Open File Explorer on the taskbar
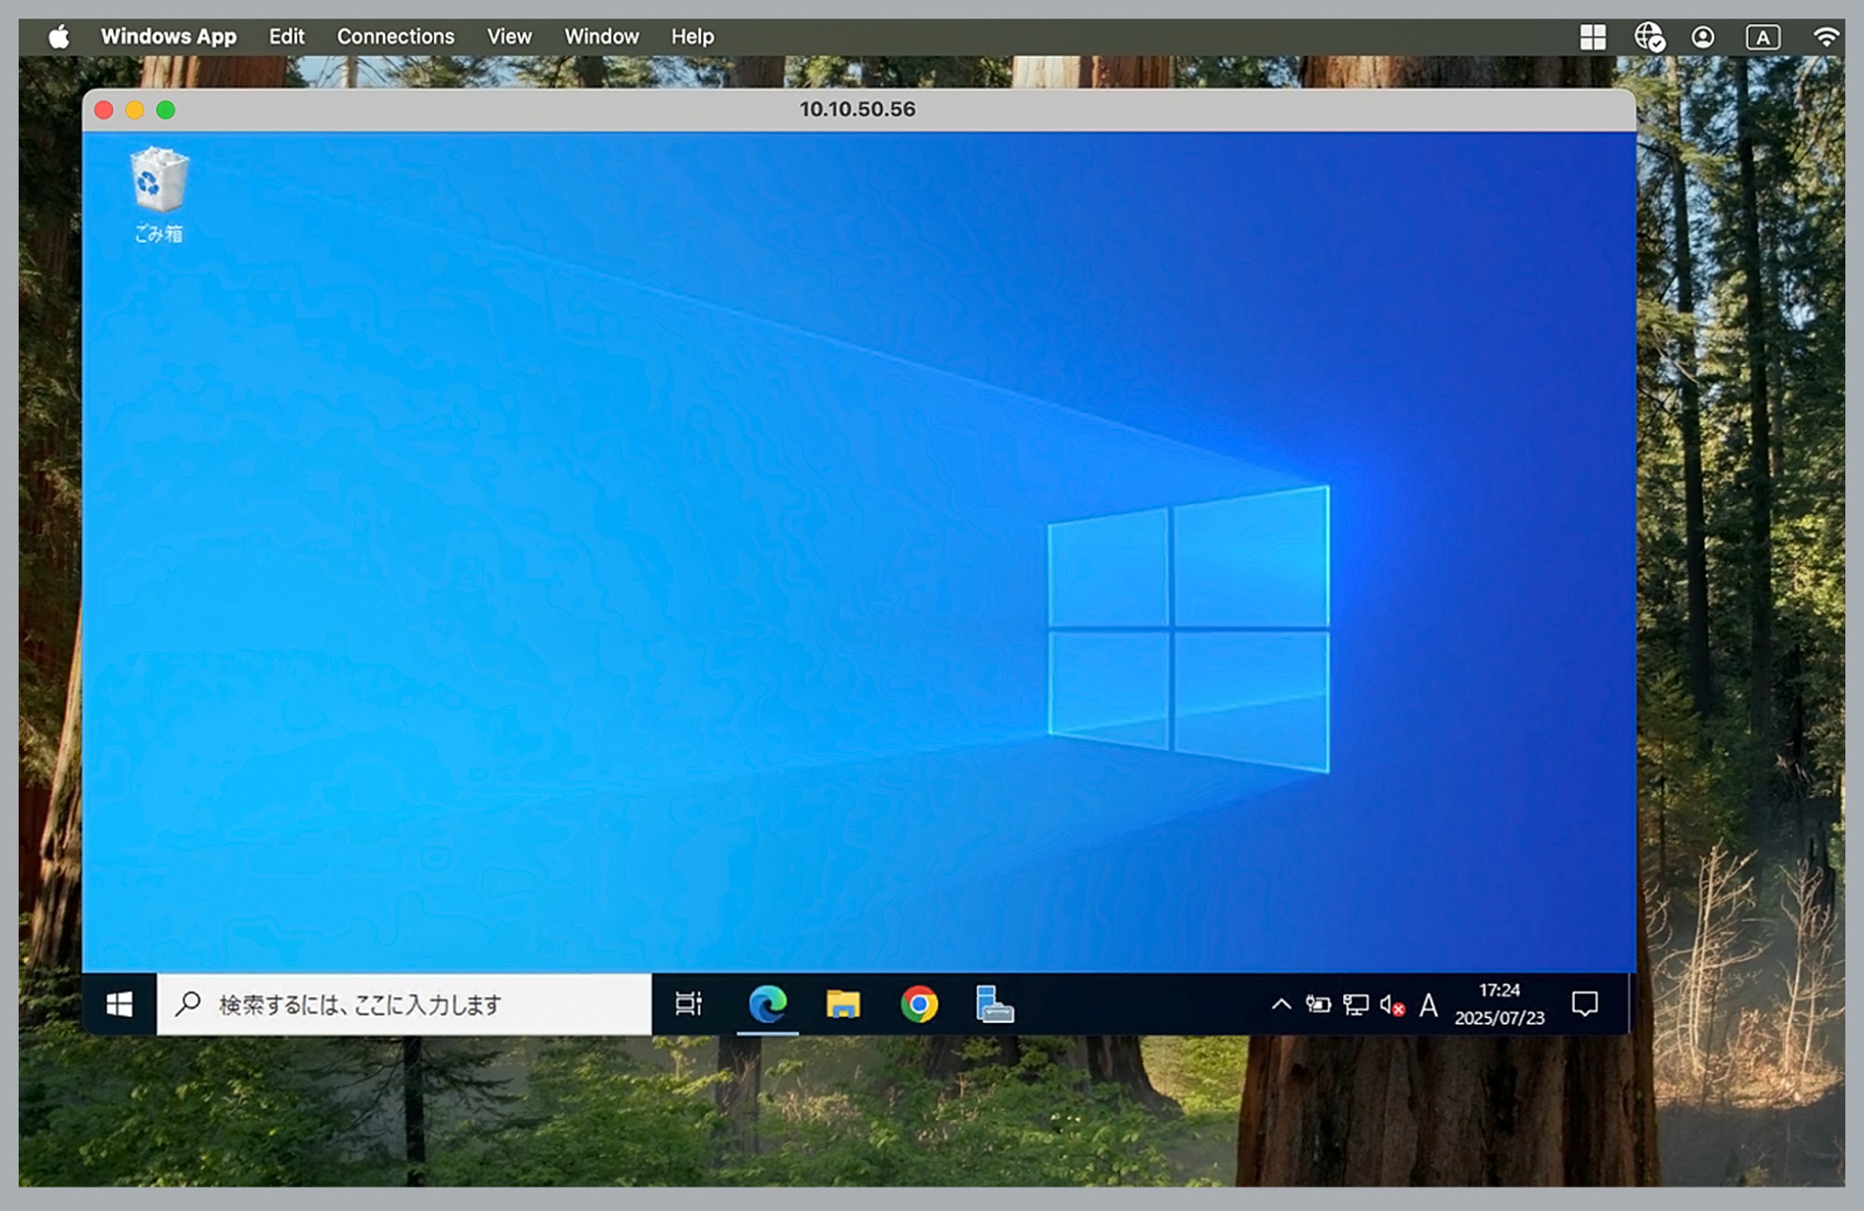The width and height of the screenshot is (1864, 1211). tap(843, 1004)
